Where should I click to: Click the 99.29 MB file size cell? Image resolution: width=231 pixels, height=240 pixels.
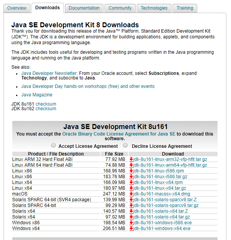[x=114, y=205]
